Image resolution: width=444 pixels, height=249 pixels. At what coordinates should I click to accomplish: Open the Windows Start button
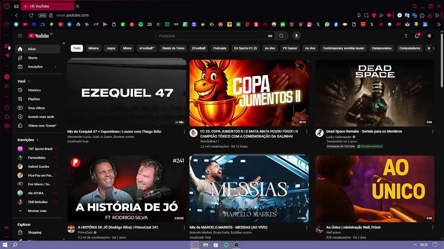pos(5,245)
